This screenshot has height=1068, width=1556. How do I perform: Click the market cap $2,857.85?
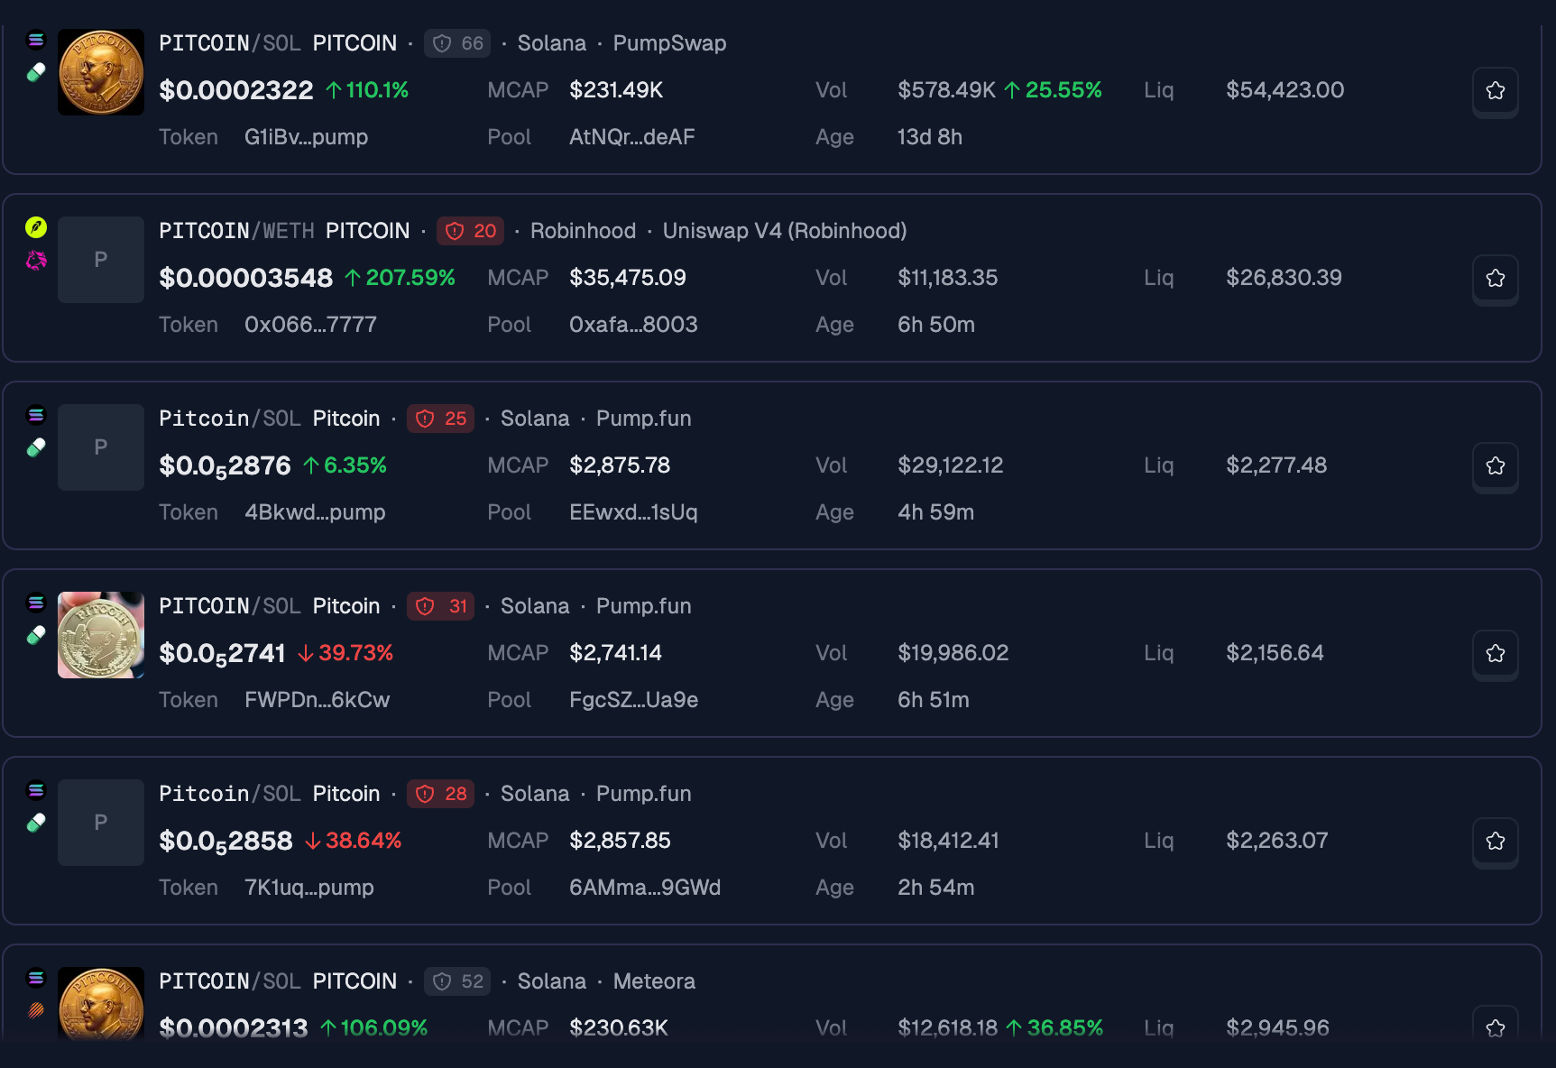click(x=620, y=841)
